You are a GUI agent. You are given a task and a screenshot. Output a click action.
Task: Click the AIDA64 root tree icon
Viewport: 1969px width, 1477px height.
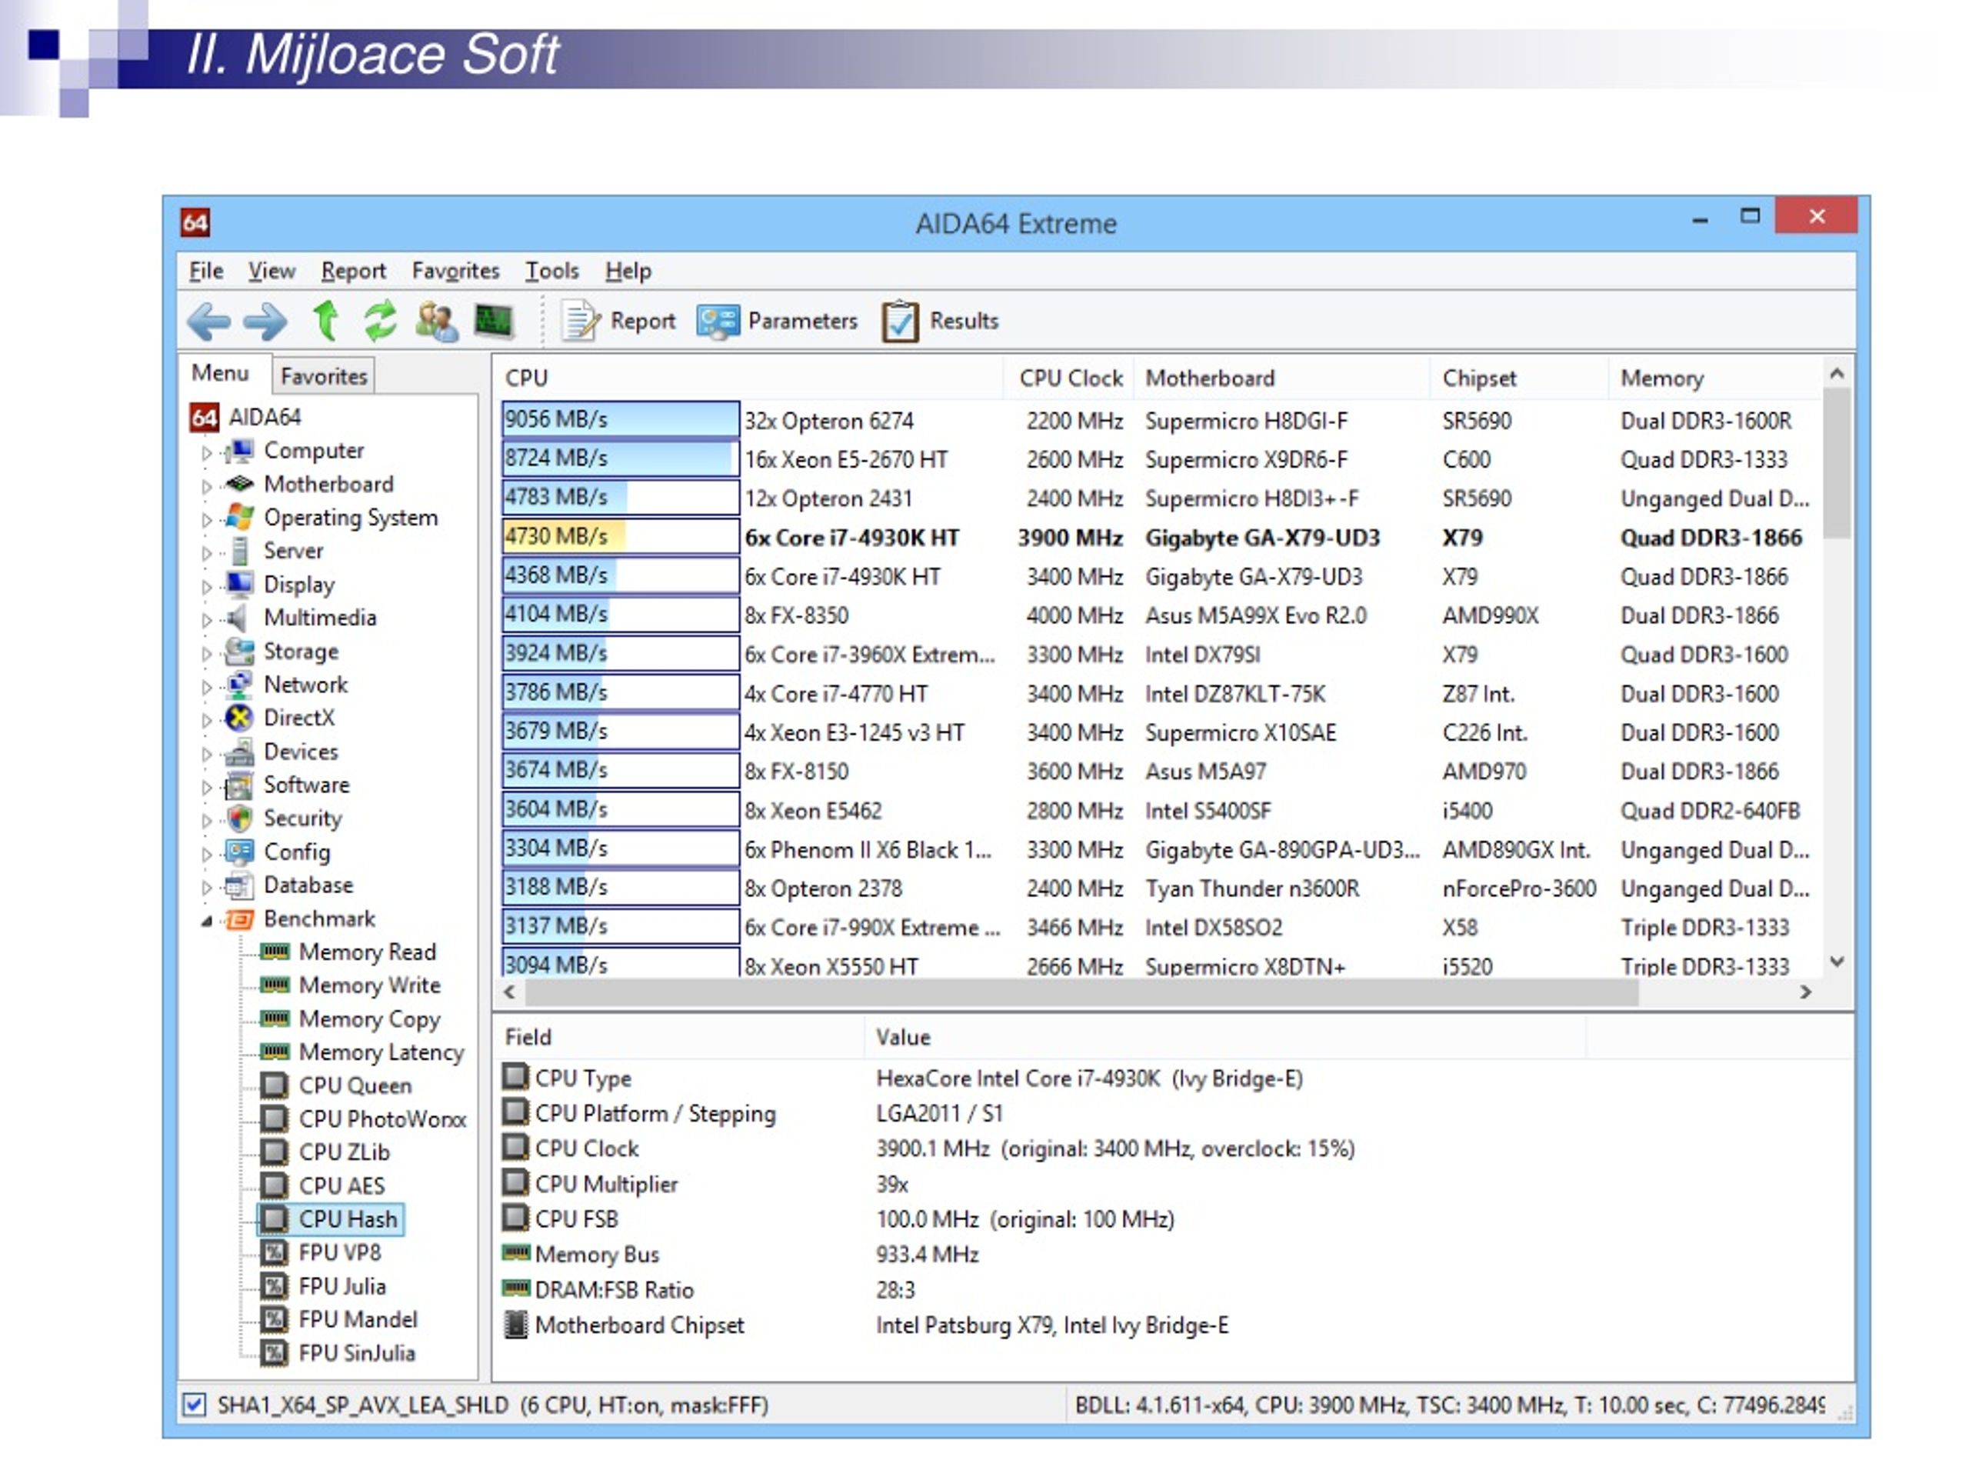point(204,418)
